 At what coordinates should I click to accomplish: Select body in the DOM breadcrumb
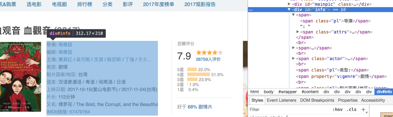268,92
